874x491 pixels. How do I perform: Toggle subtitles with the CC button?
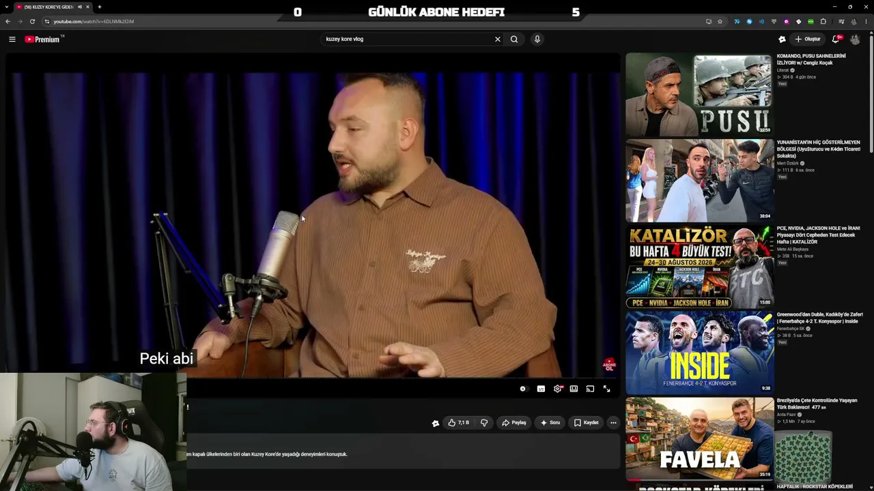pos(541,389)
